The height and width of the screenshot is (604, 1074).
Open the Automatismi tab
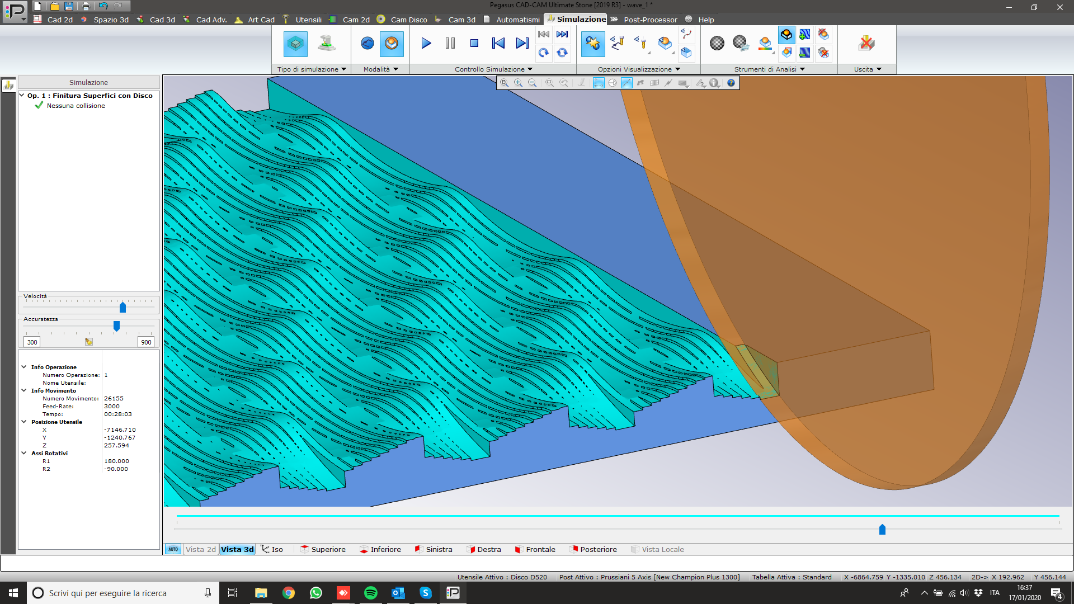[x=512, y=20]
